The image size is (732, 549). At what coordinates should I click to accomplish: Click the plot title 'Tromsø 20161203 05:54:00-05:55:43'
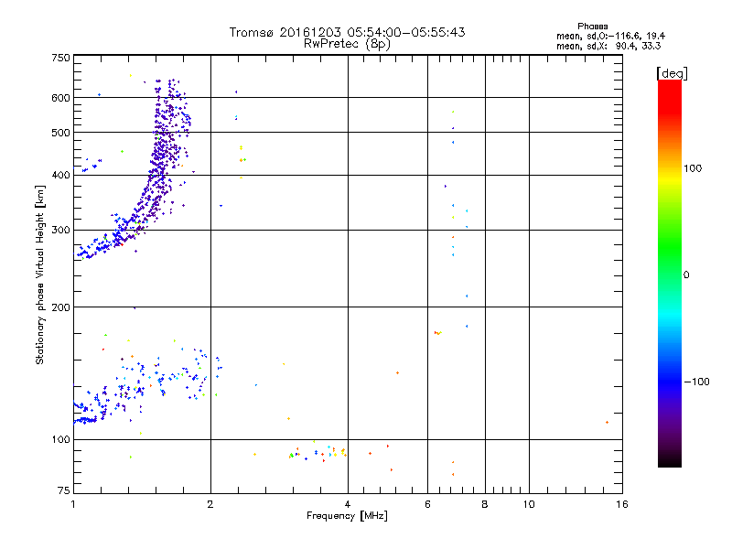coord(347,32)
